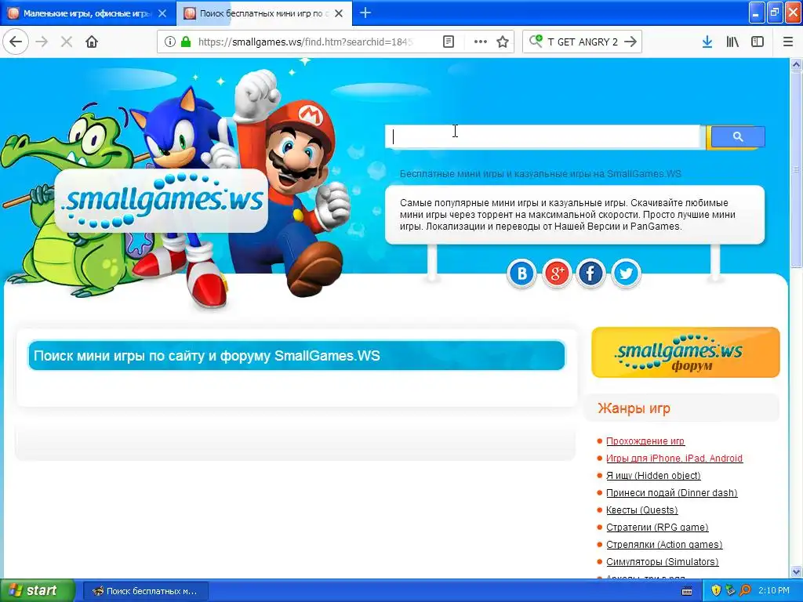View the green padlock connection details
This screenshot has width=803, height=602.
point(186,42)
